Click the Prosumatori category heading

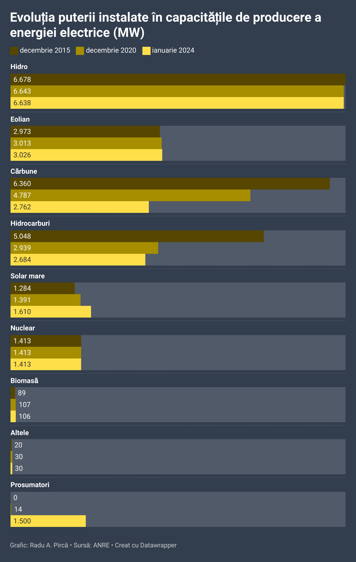click(30, 485)
